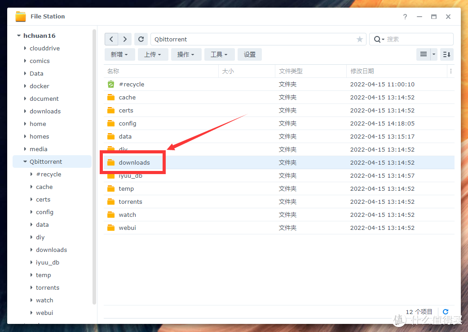Click the Qbittorrent path address field

(x=258, y=39)
